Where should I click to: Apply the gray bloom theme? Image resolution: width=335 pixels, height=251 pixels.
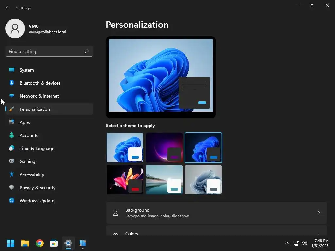203,180
